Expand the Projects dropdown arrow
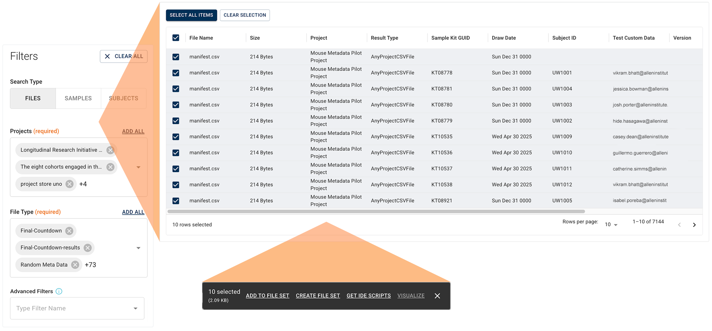The height and width of the screenshot is (331, 712). click(x=138, y=167)
